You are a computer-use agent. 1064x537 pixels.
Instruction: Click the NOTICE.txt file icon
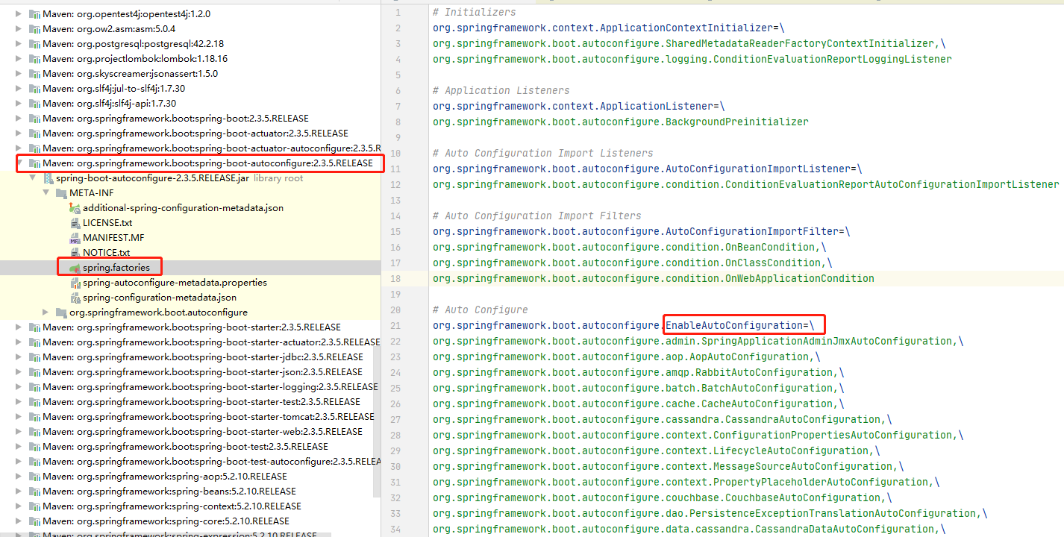[75, 253]
